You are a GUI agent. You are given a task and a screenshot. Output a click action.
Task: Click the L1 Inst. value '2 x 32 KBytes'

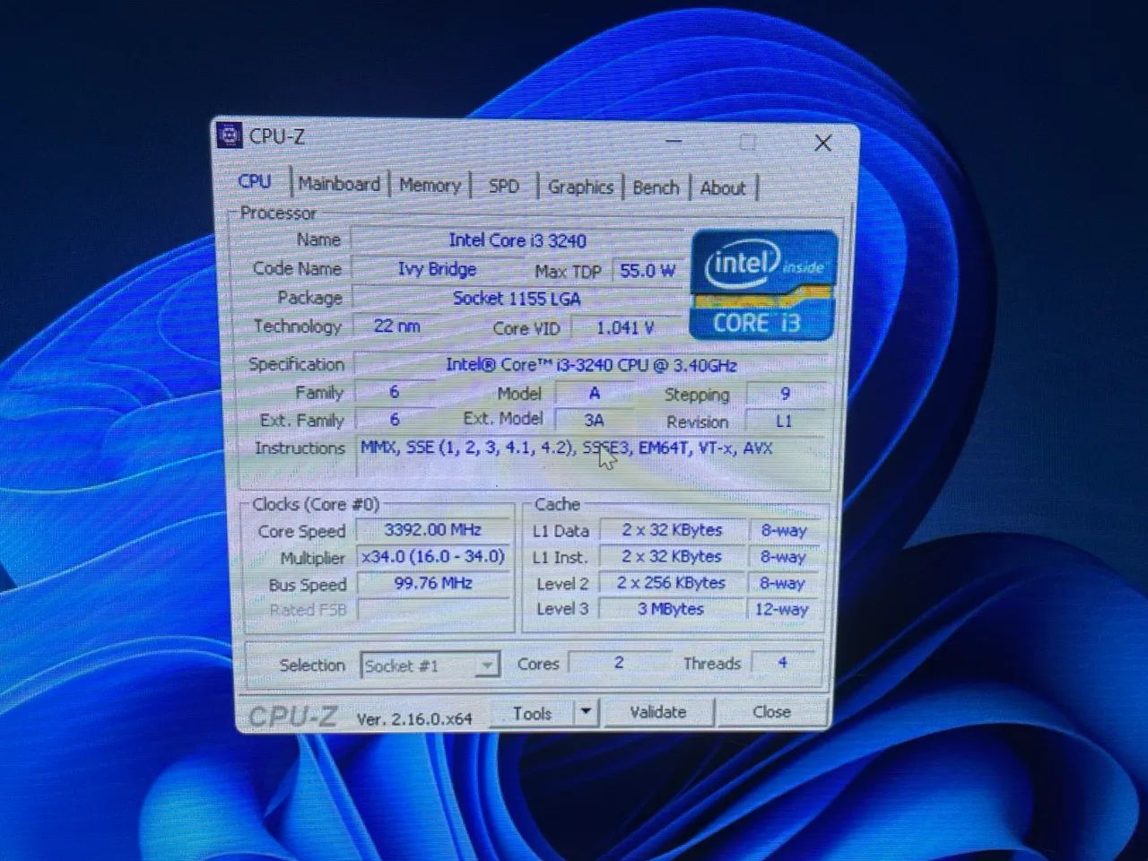tap(672, 557)
